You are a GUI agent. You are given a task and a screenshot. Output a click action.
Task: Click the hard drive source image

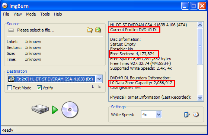pyautogui.click(x=40, y=109)
